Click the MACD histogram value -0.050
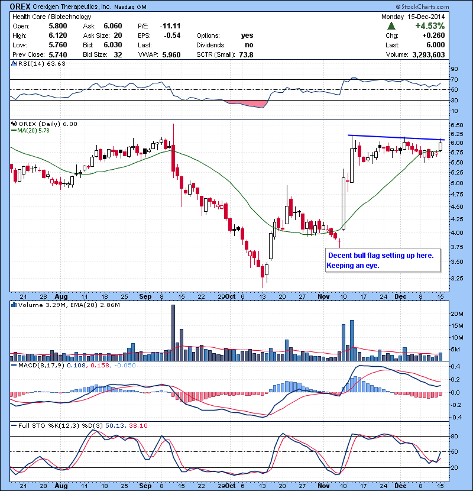Image resolution: width=473 pixels, height=491 pixels. tap(125, 366)
